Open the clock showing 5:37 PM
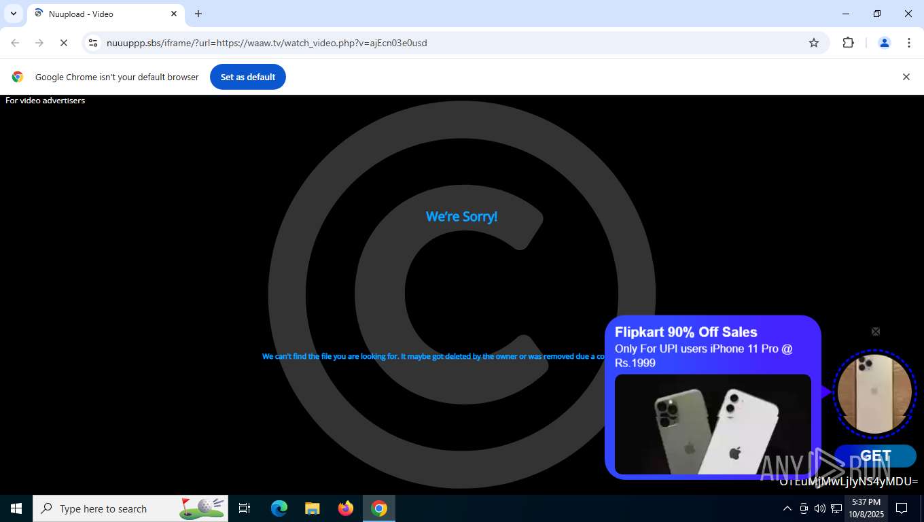924x522 pixels. tap(866, 508)
